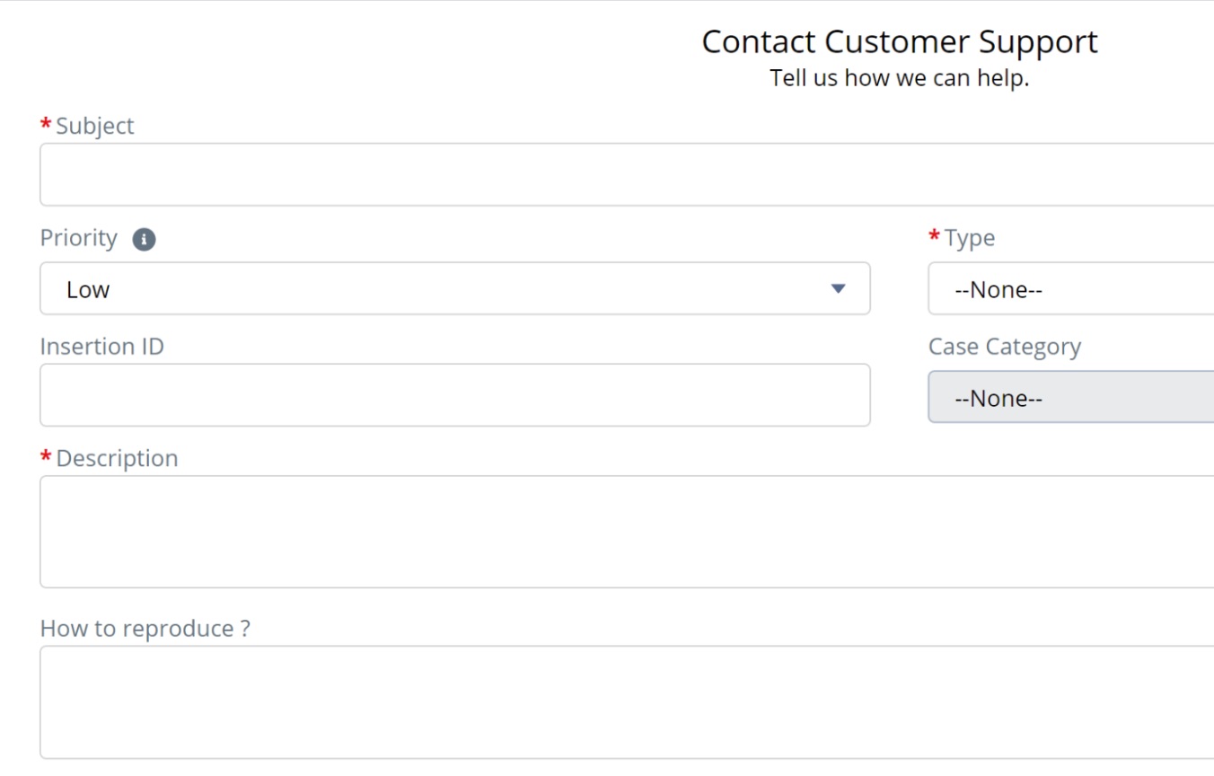Viewport: 1214px width, 776px height.
Task: Click the Description field label
Action: [117, 458]
